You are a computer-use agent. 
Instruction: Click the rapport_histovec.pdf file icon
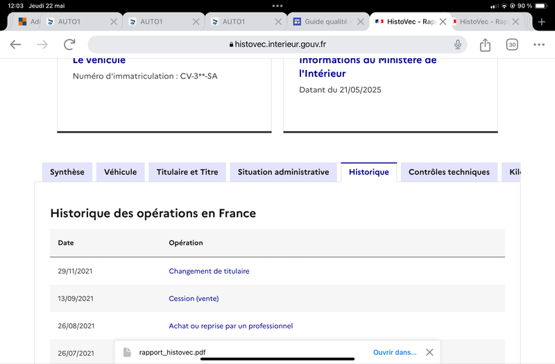click(127, 352)
